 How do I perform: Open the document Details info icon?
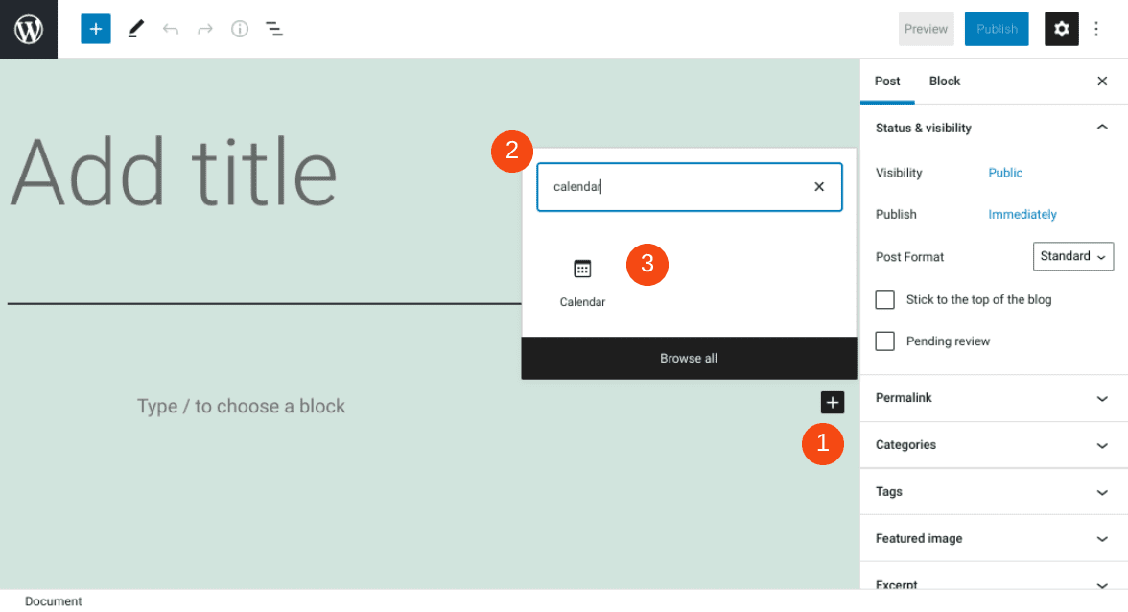[x=240, y=29]
